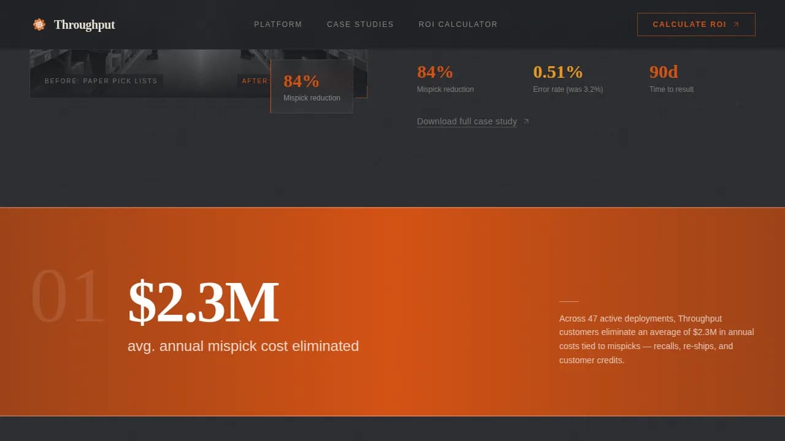This screenshot has height=441, width=785.
Task: Click the $2.3M headline figure
Action: [204, 301]
